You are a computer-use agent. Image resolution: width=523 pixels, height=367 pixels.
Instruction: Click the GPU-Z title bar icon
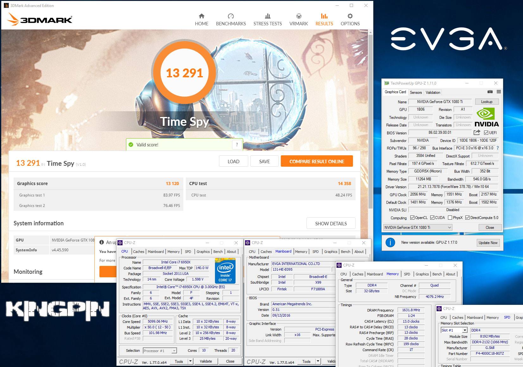coord(387,83)
